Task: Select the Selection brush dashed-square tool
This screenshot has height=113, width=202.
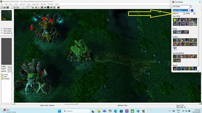Action: point(29,7)
